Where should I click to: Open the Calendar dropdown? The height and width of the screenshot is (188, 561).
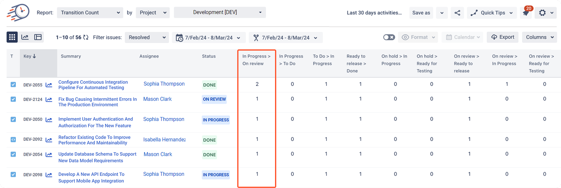[x=463, y=37]
